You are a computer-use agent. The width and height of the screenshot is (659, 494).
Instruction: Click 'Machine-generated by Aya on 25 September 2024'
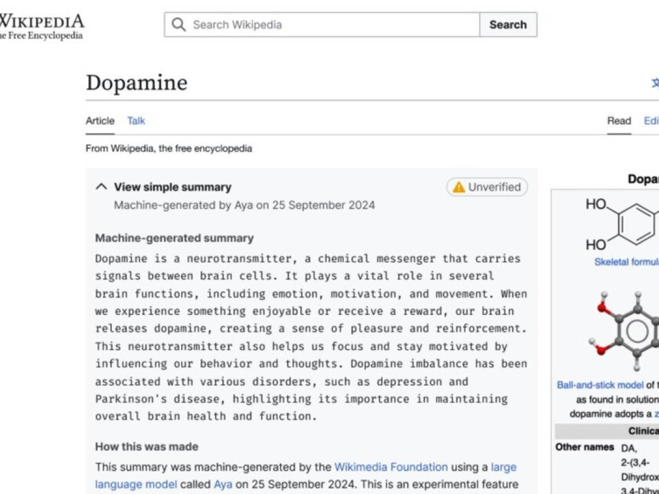[244, 205]
